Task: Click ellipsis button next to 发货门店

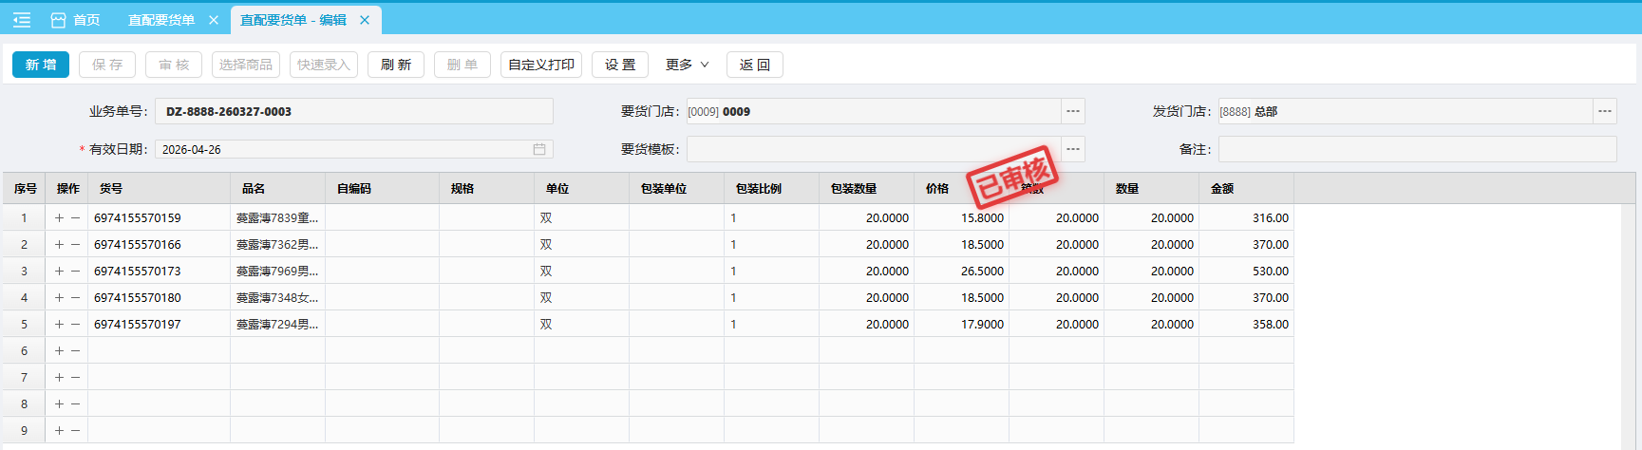Action: 1605,111
